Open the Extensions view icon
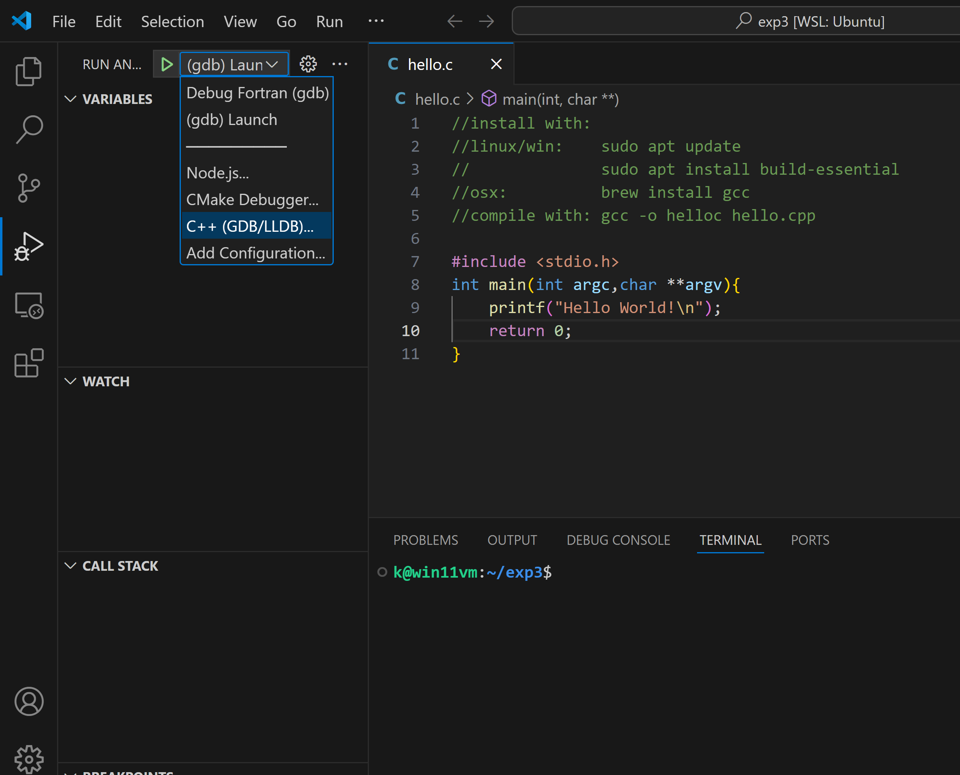 point(29,363)
